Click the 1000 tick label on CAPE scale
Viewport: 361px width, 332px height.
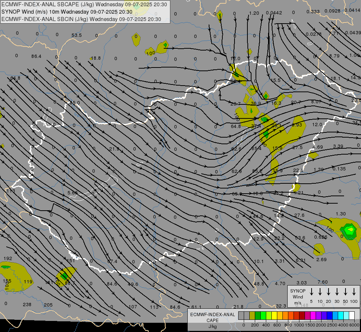click(x=299, y=325)
